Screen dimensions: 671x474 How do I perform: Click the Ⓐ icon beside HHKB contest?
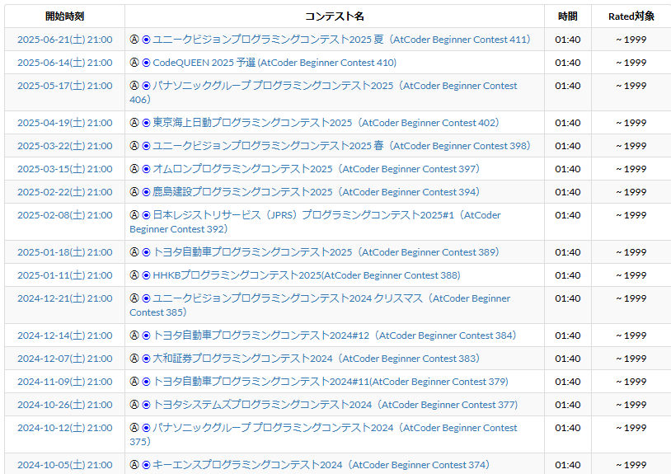pyautogui.click(x=134, y=275)
